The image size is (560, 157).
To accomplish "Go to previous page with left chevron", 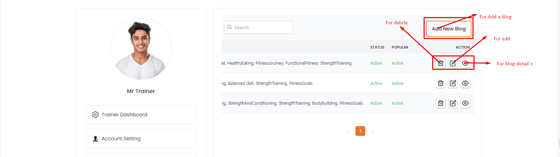I will tap(348, 131).
